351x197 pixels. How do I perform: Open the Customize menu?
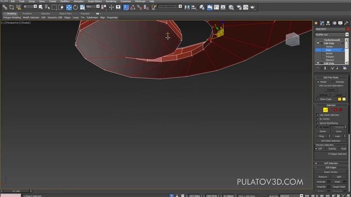click(126, 1)
